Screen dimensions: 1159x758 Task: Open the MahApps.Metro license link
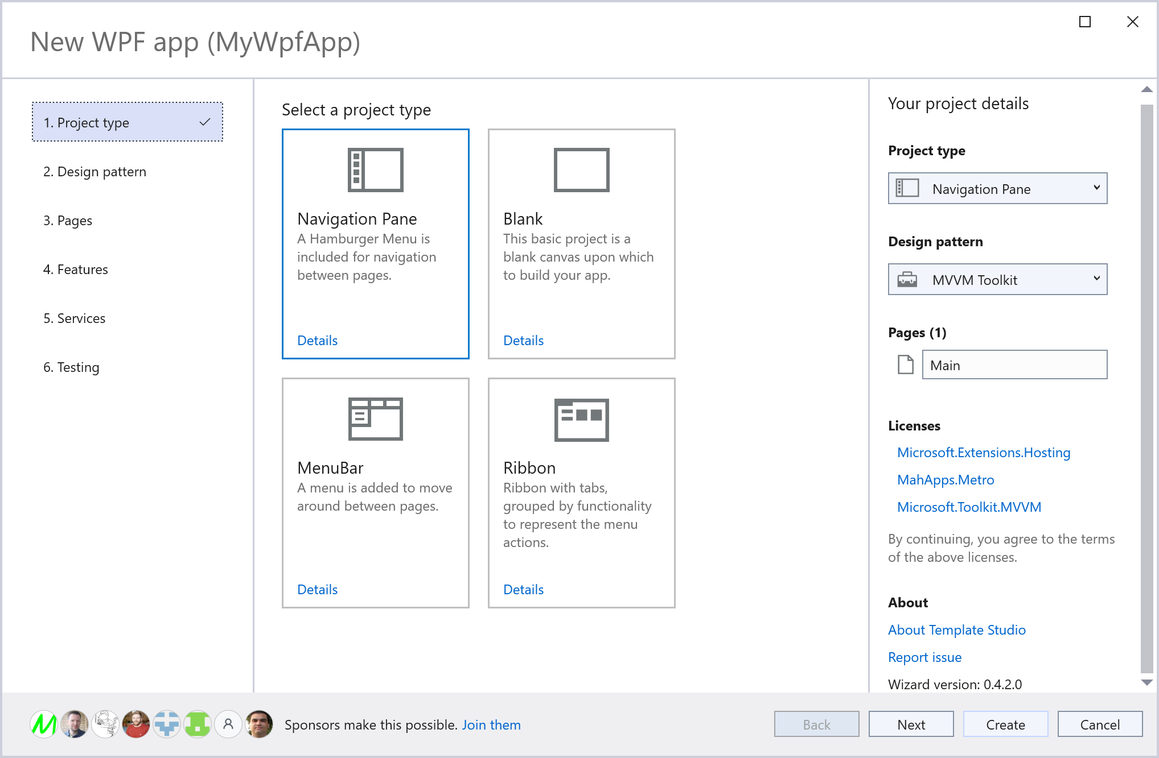click(946, 480)
